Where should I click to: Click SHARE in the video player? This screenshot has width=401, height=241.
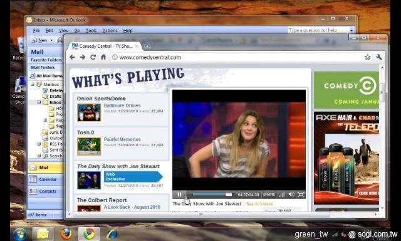click(269, 195)
